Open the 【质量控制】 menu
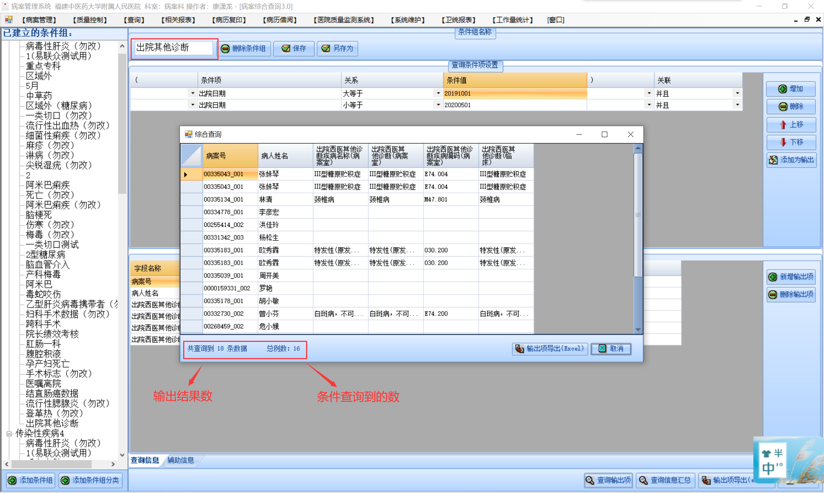 90,20
